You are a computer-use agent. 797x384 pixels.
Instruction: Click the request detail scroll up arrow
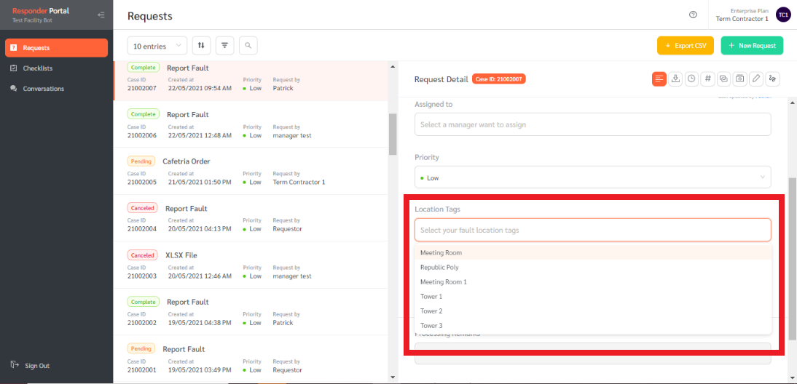(x=792, y=103)
